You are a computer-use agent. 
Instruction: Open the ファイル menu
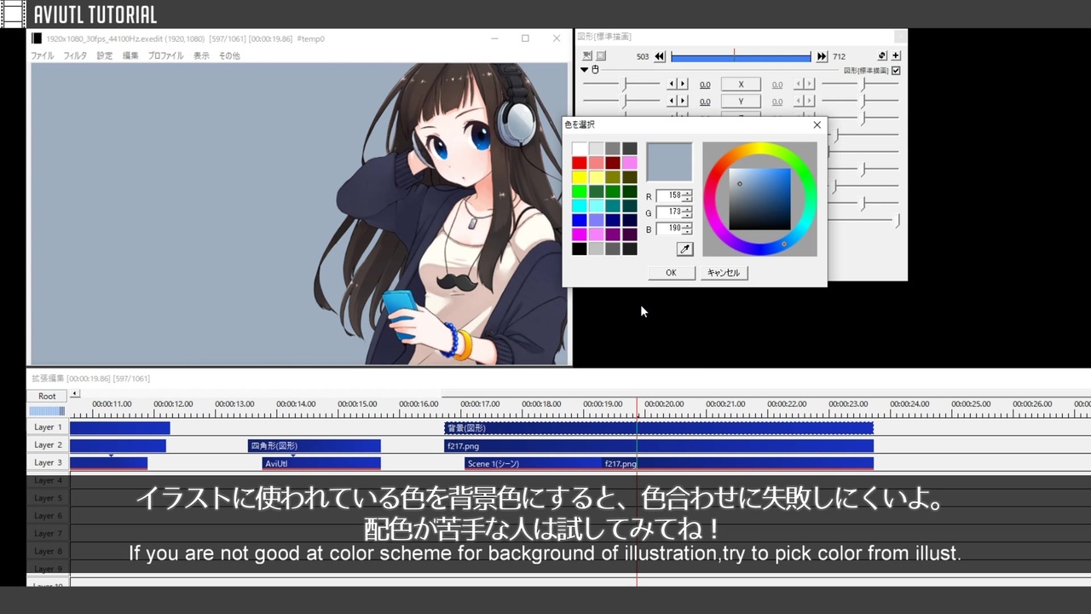[x=42, y=55]
